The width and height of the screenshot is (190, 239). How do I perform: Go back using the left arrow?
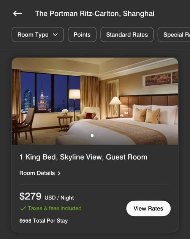(17, 13)
